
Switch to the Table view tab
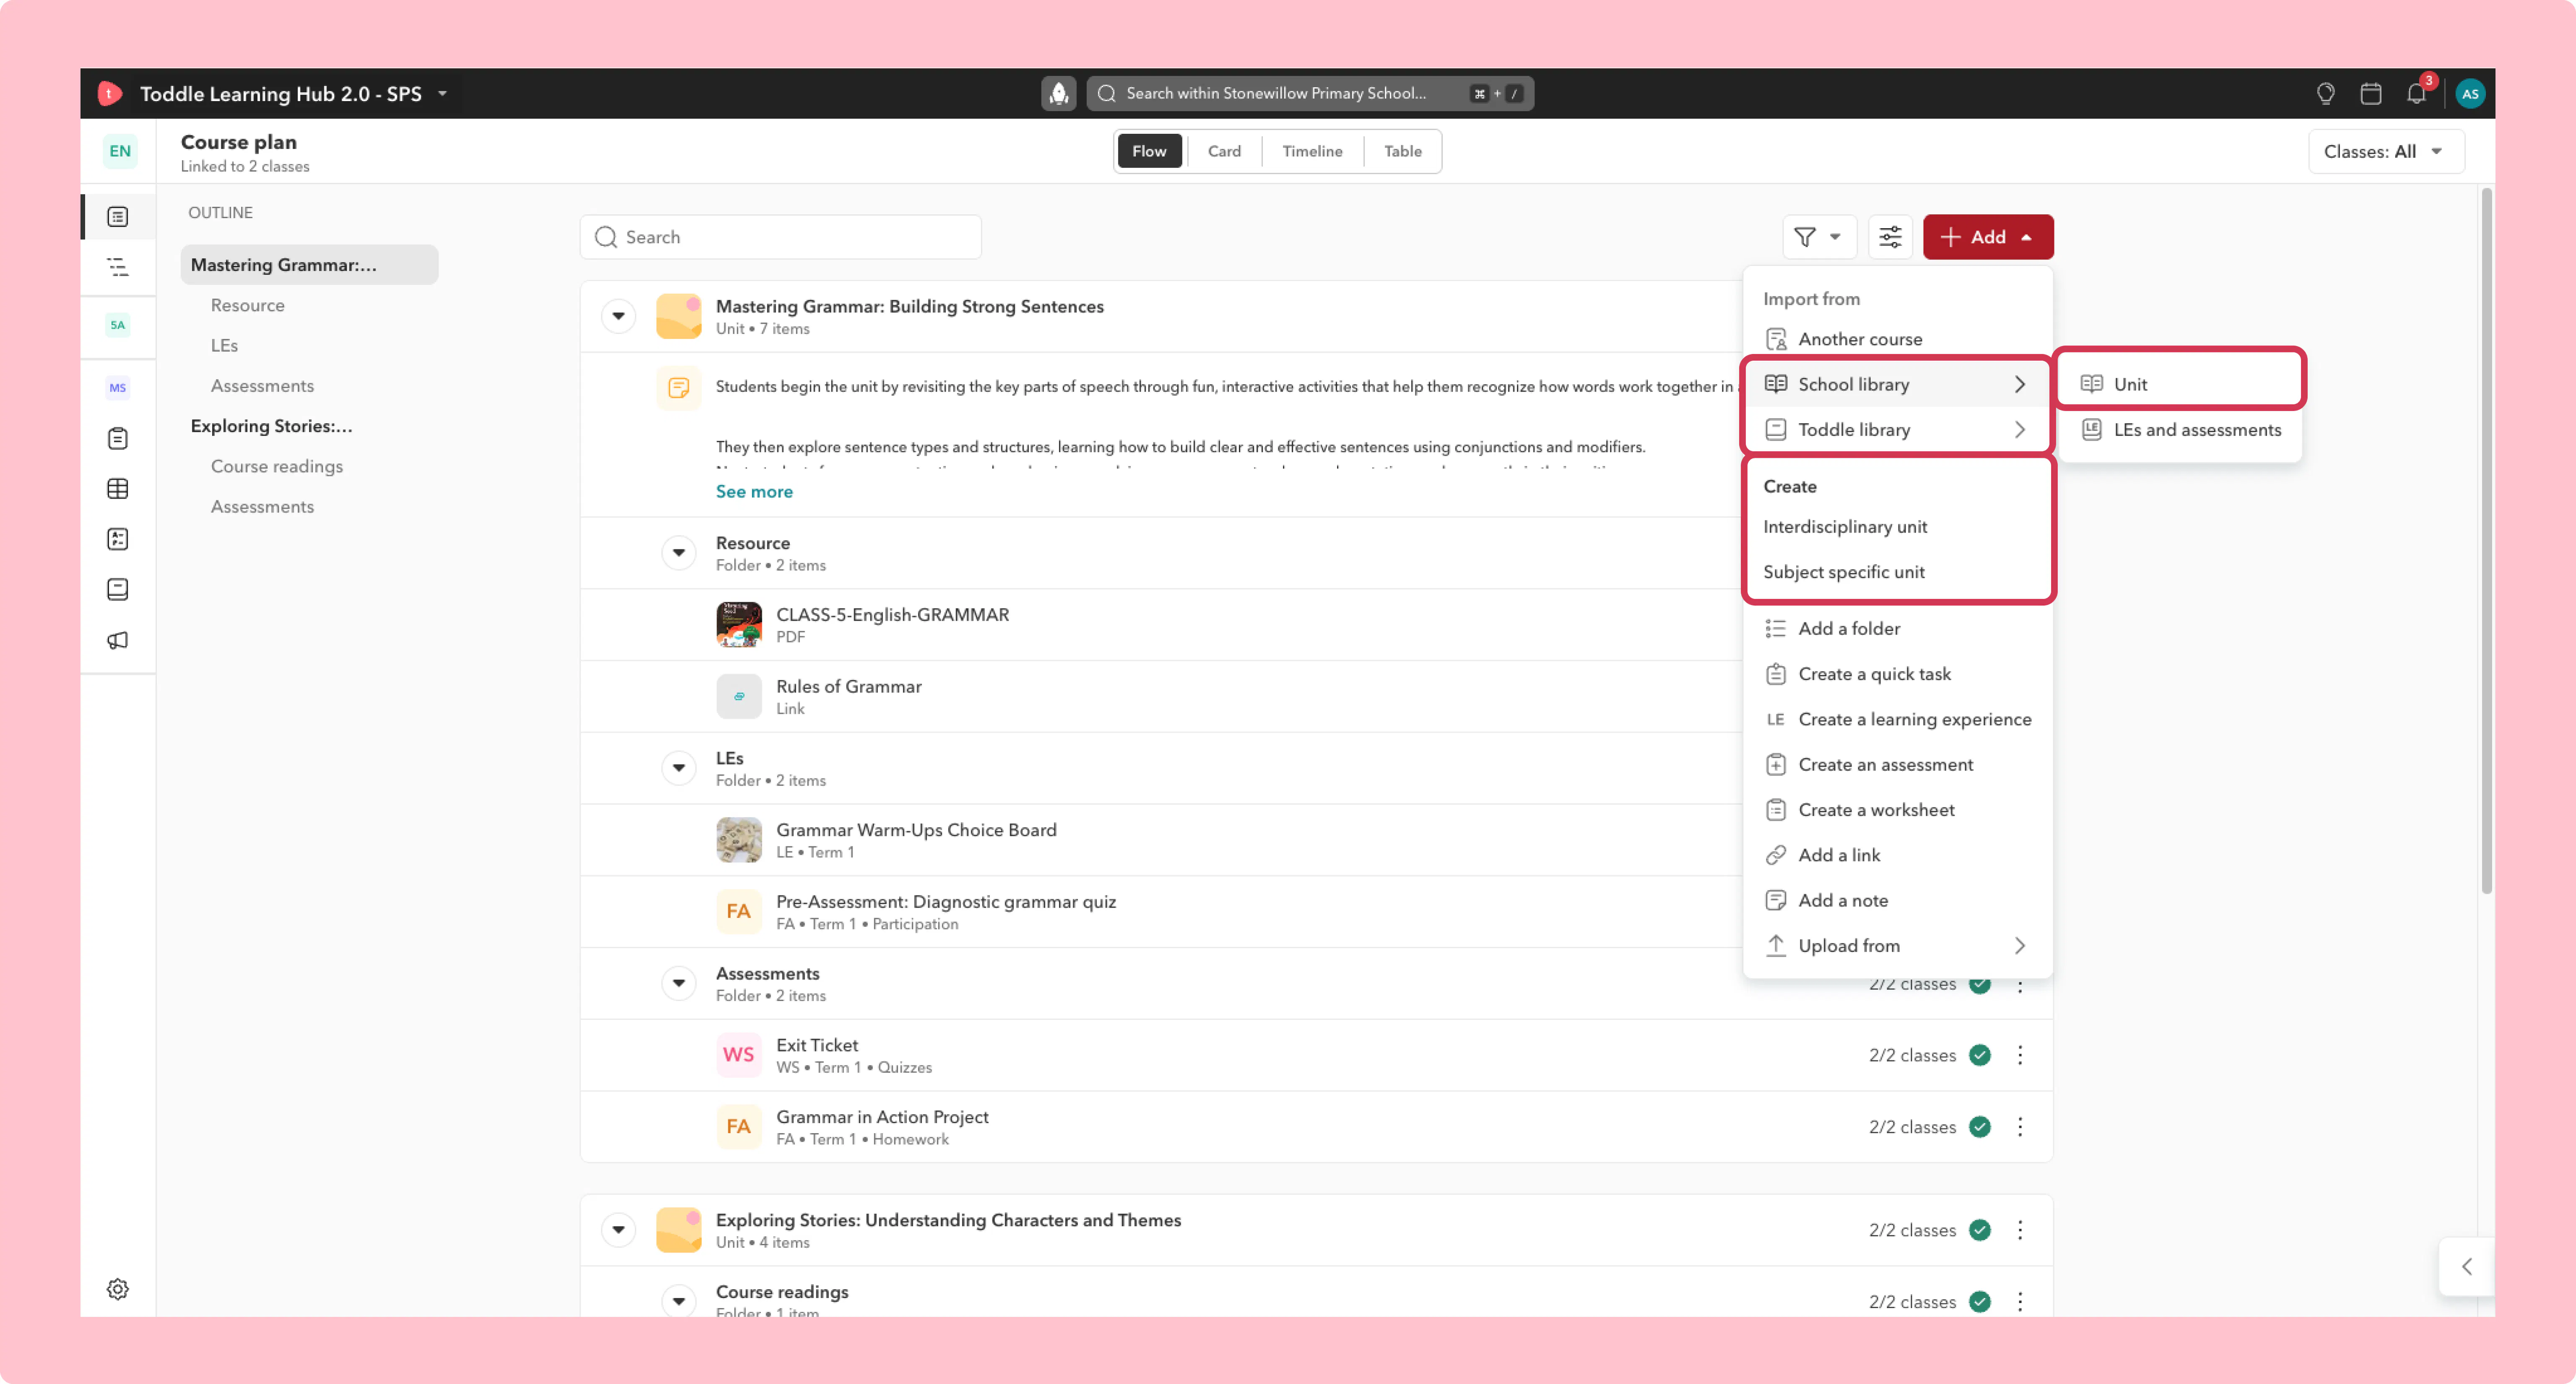(1402, 151)
